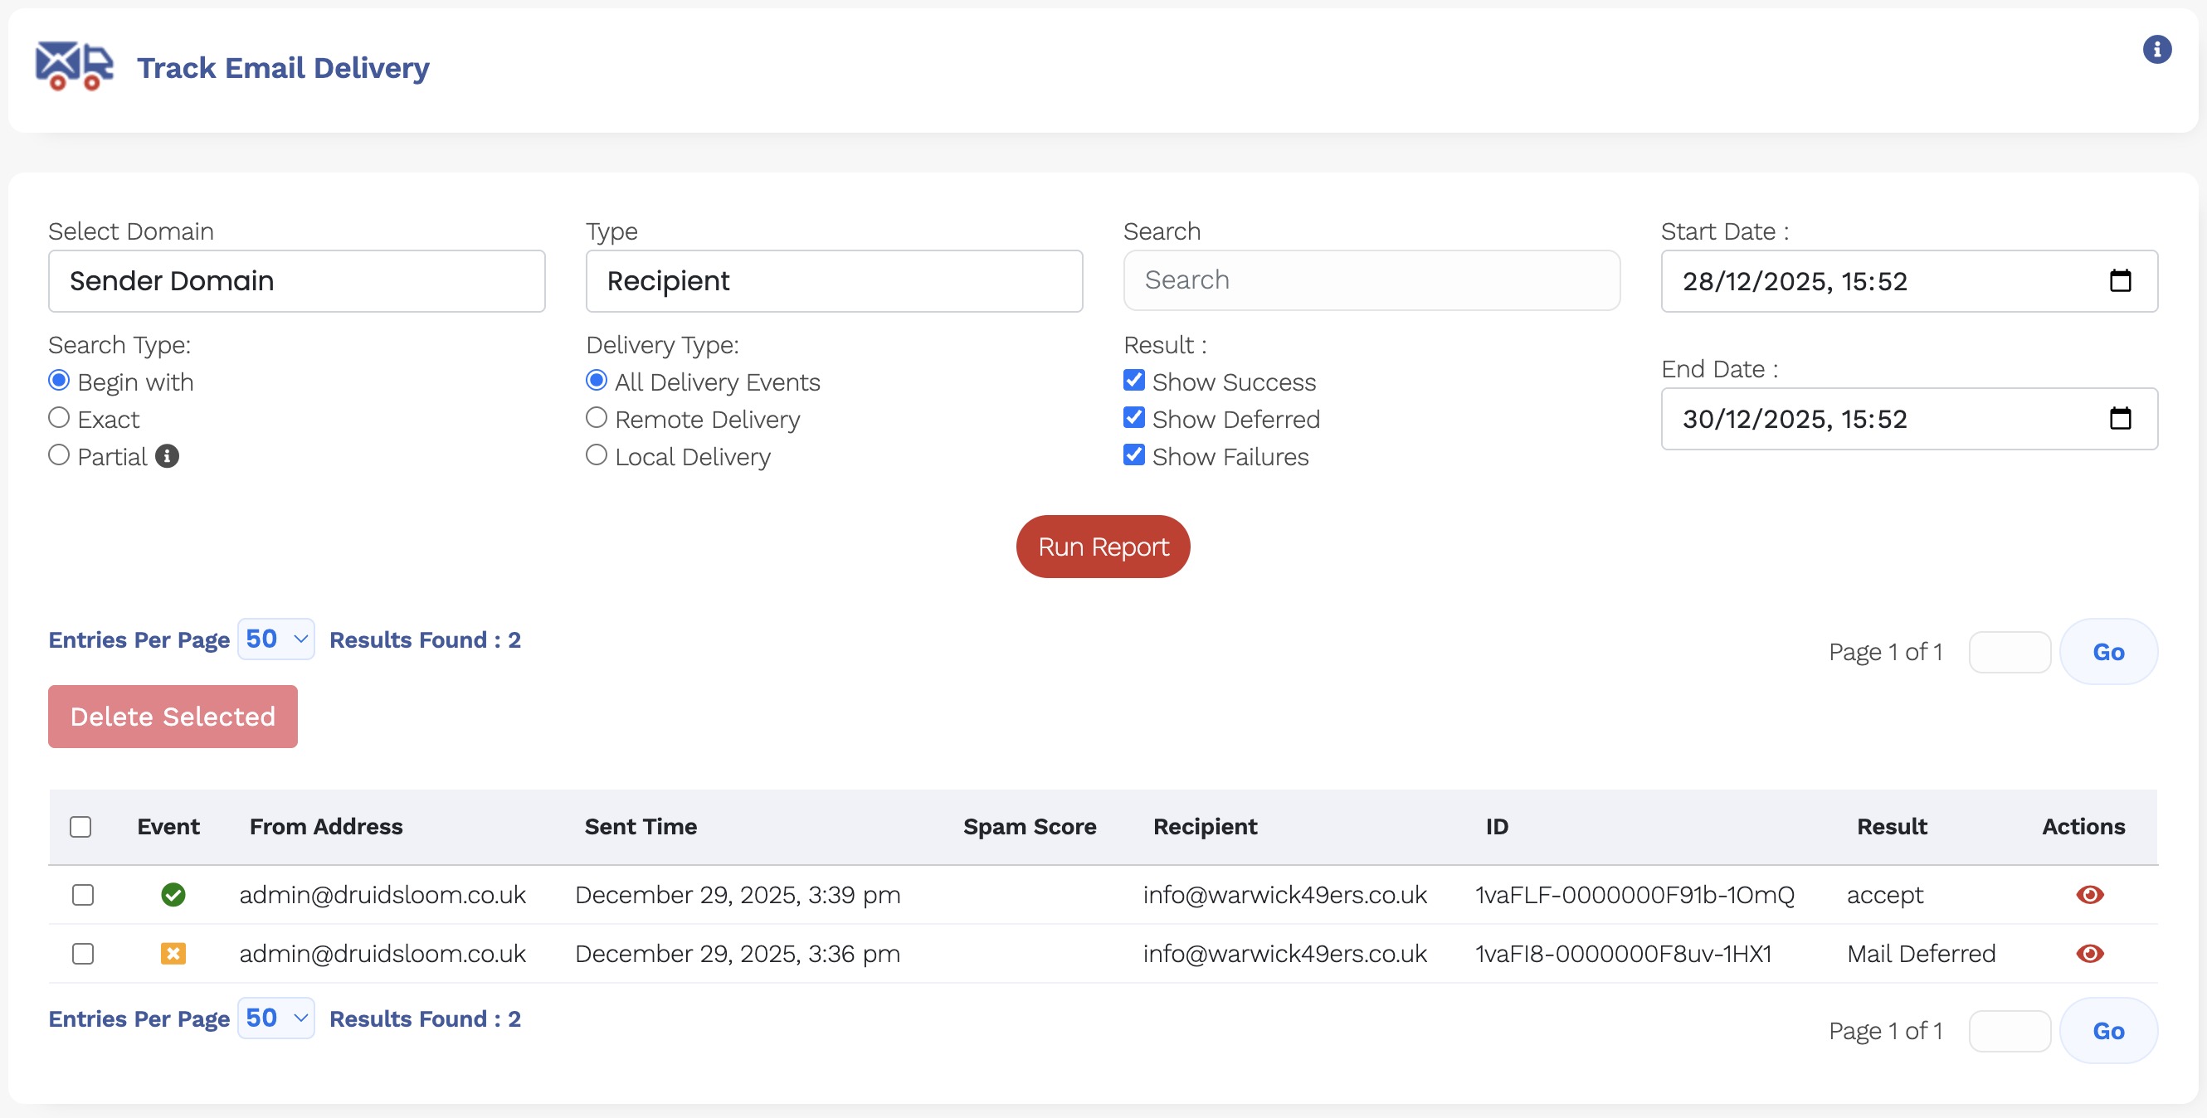
Task: Open the End Date calendar picker icon
Action: (2120, 419)
